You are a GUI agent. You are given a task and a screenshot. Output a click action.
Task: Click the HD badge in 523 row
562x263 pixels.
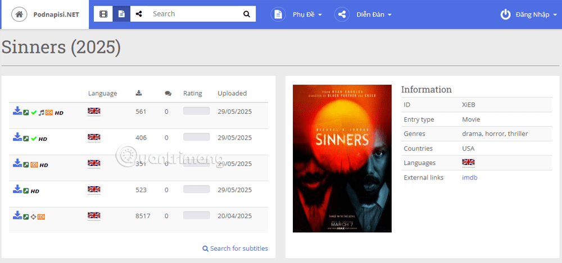point(35,191)
